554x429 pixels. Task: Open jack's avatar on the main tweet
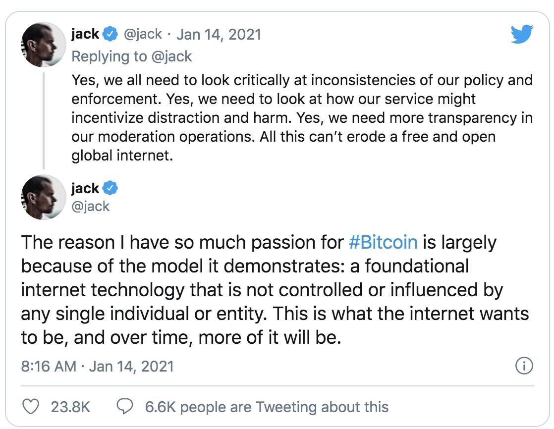click(43, 198)
